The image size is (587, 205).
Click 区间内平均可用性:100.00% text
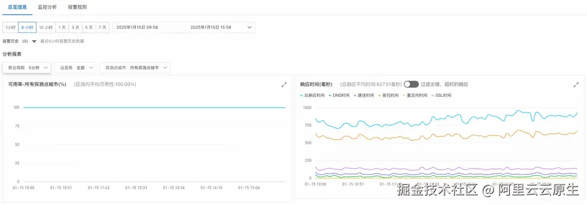click(x=105, y=84)
